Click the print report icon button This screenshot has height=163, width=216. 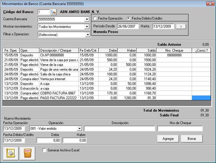coord(11,153)
